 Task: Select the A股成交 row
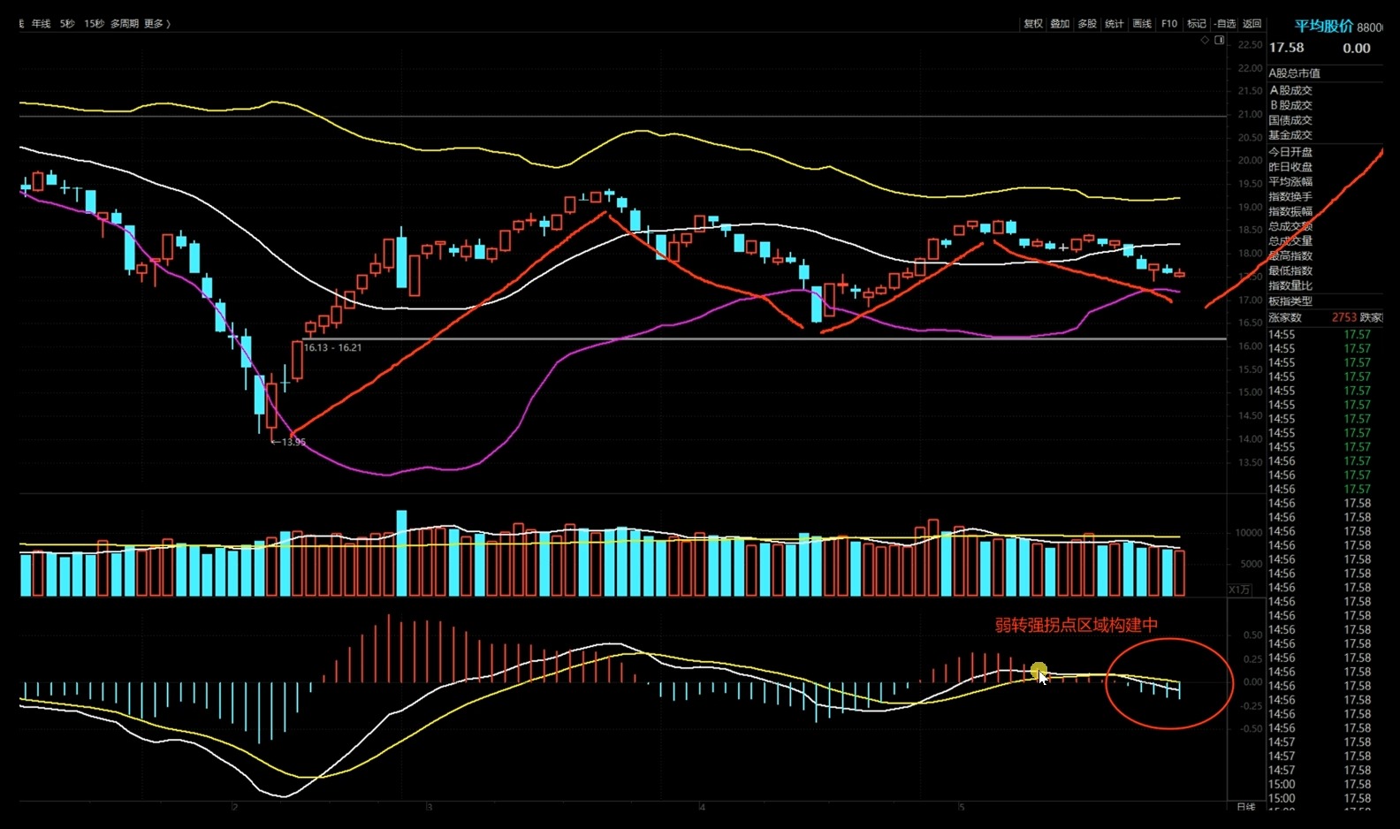click(x=1291, y=90)
